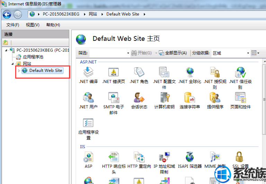The height and width of the screenshot is (184, 266).
Task: Open the .NET 配置文件 feature
Action: [x=164, y=78]
